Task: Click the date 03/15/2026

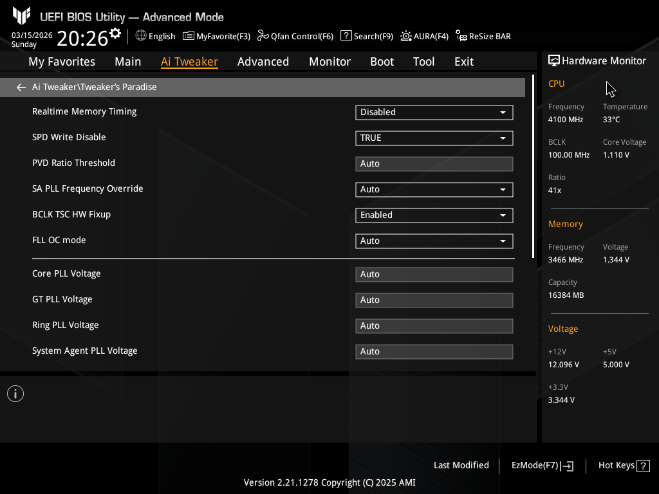Action: (32, 35)
